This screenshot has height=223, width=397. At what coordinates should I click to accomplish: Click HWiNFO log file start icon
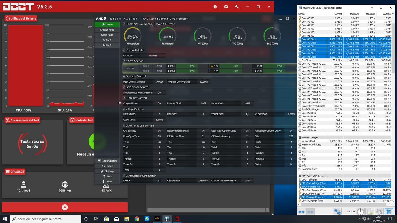pyautogui.click(x=370, y=212)
